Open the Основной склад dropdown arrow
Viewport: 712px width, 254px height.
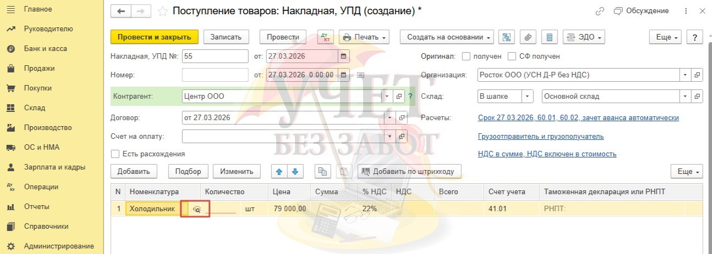tap(686, 96)
